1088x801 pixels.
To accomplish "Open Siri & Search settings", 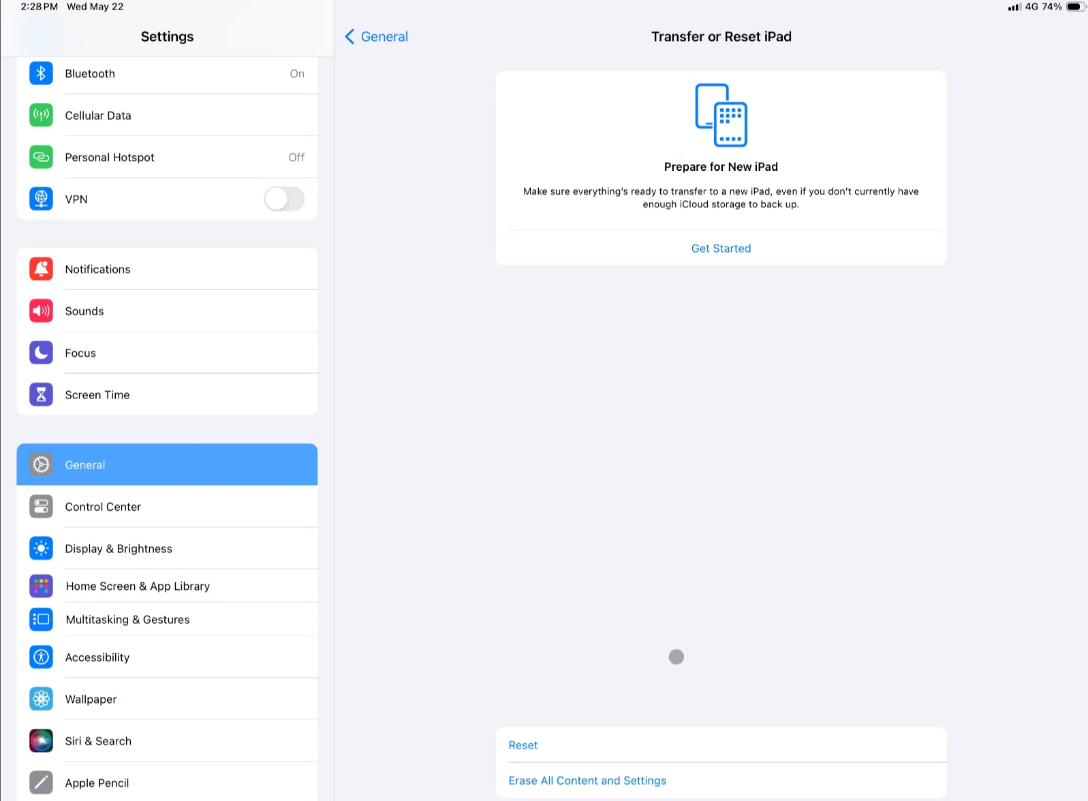I will tap(167, 741).
